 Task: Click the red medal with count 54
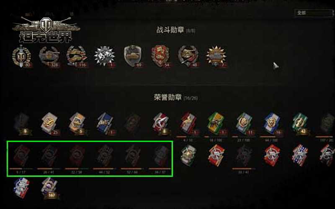tap(160, 56)
